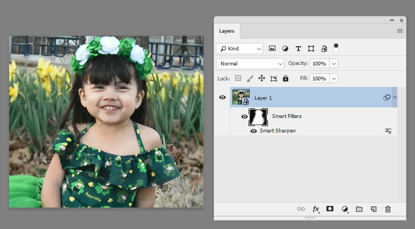
Task: Open the Kind filter type dropdown
Action: (239, 49)
